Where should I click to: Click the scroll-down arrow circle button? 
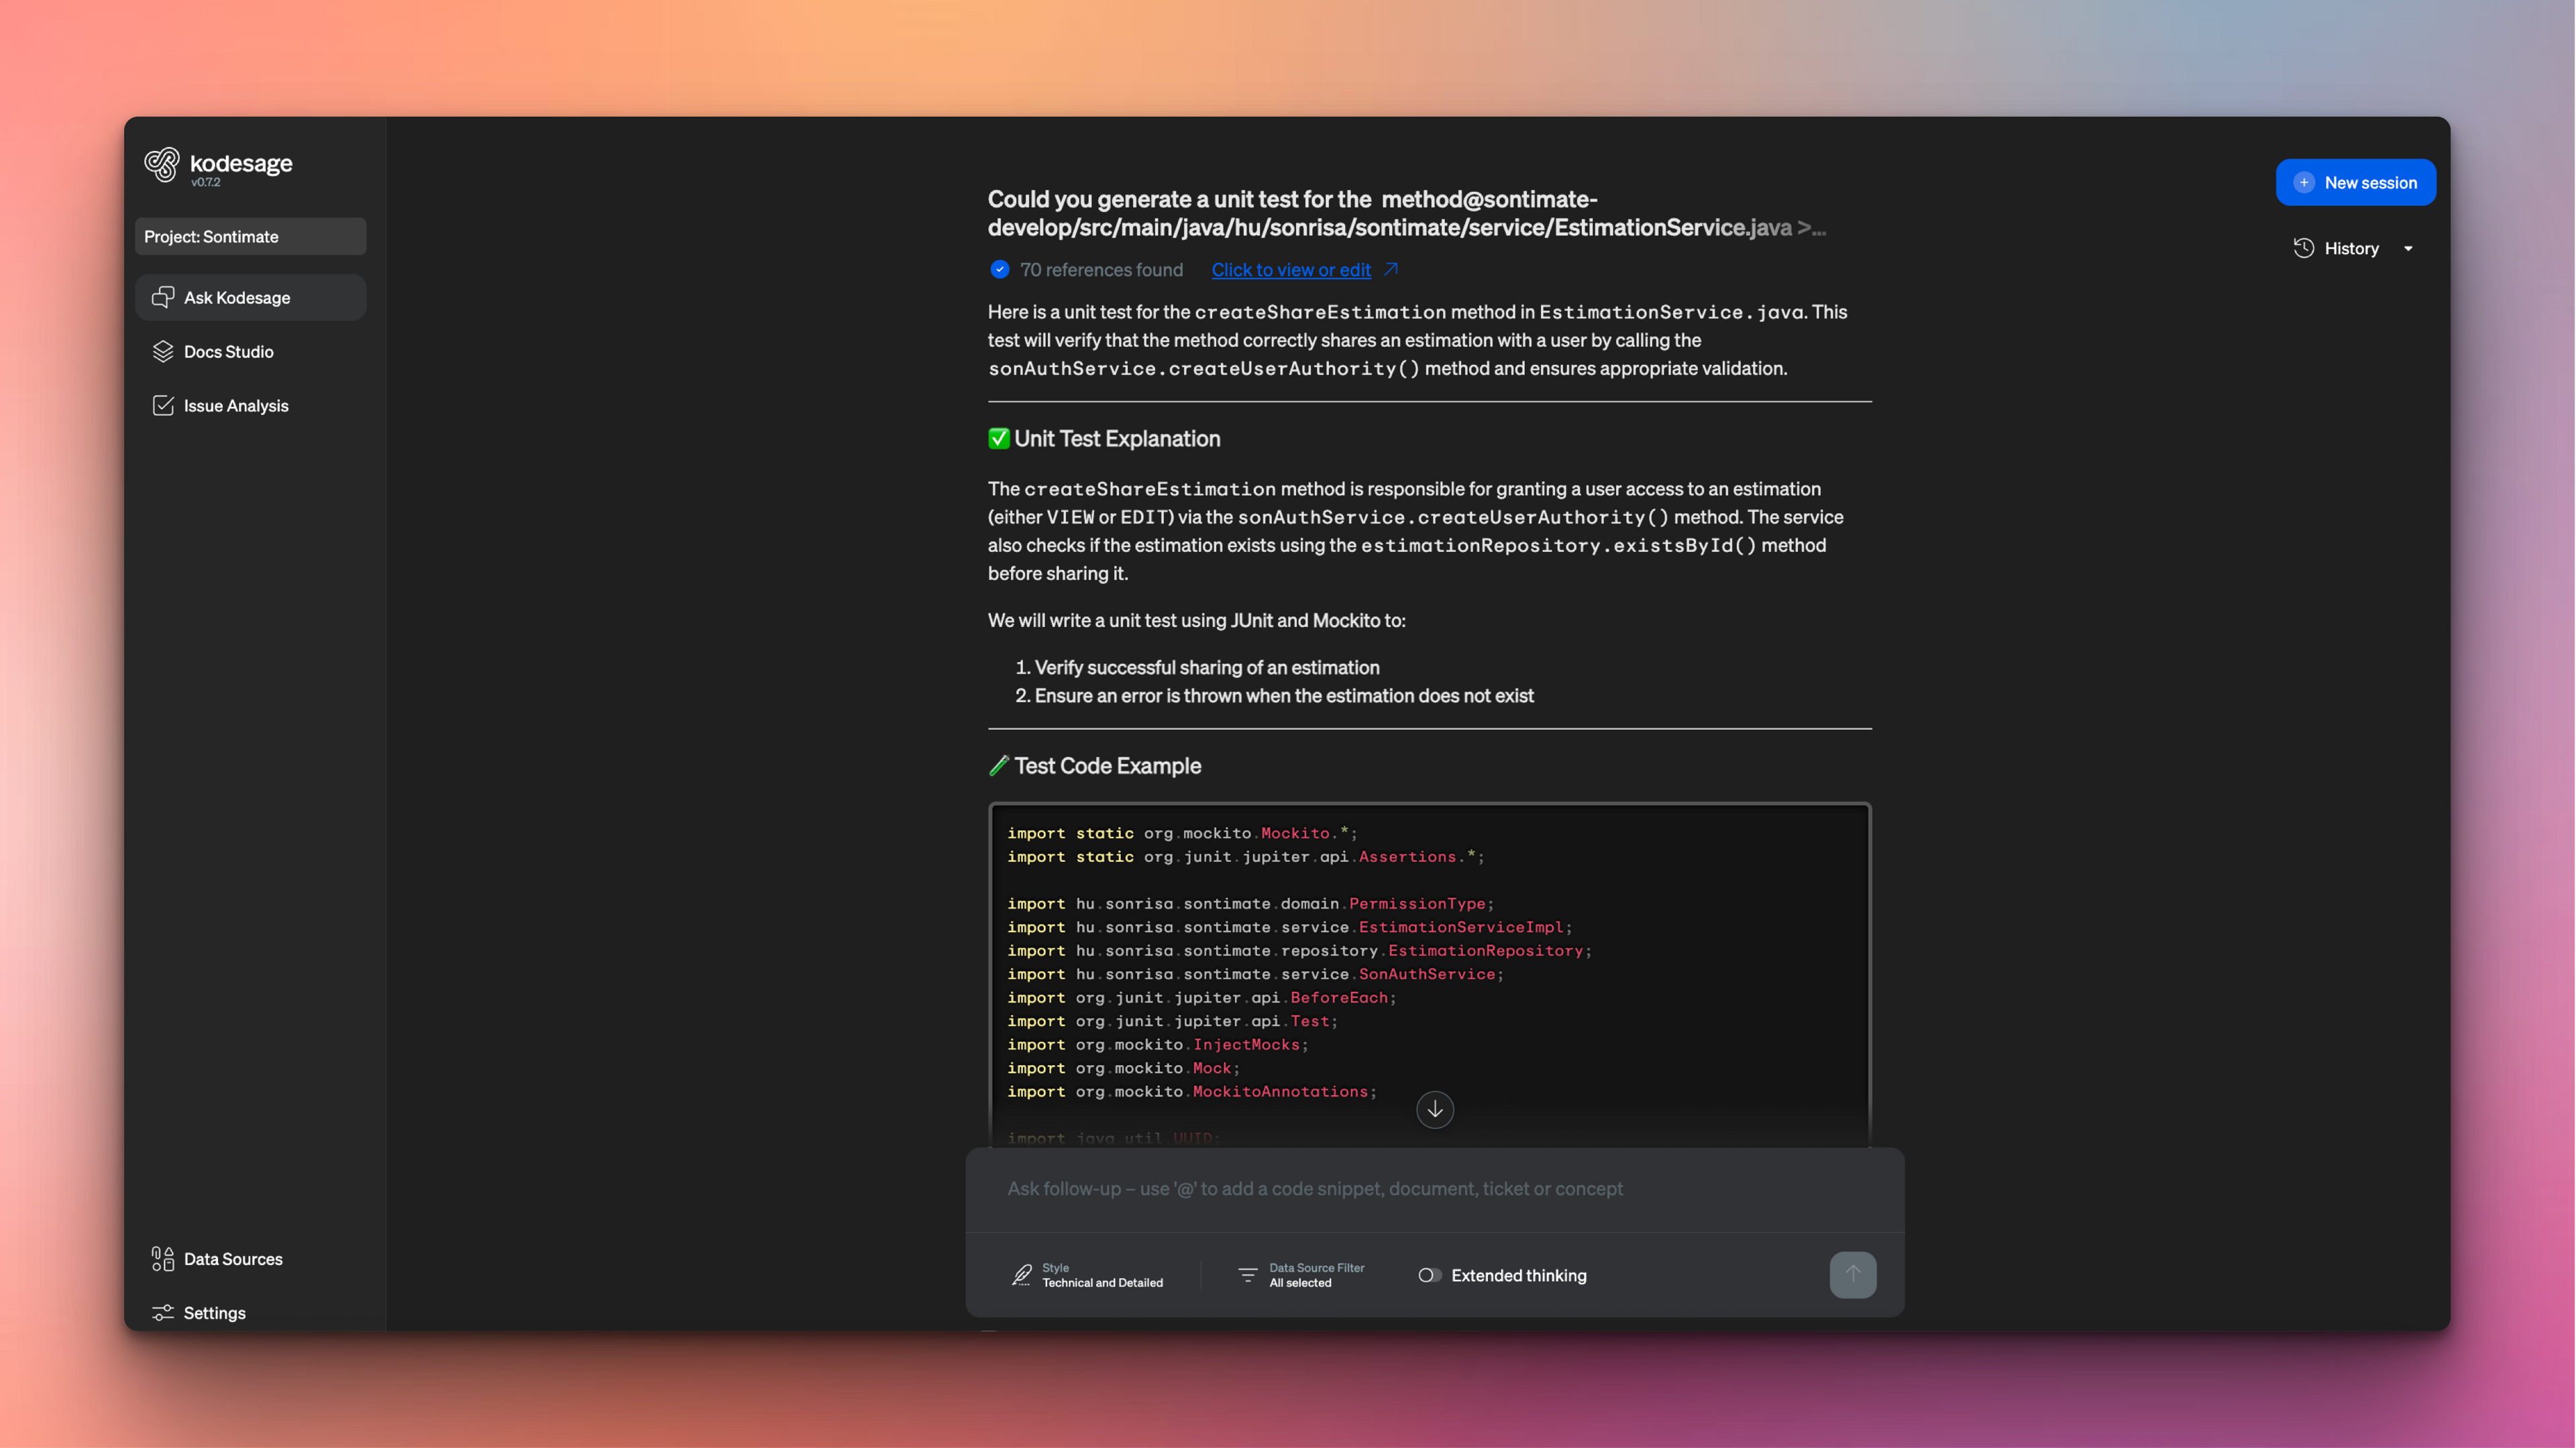(1434, 1109)
